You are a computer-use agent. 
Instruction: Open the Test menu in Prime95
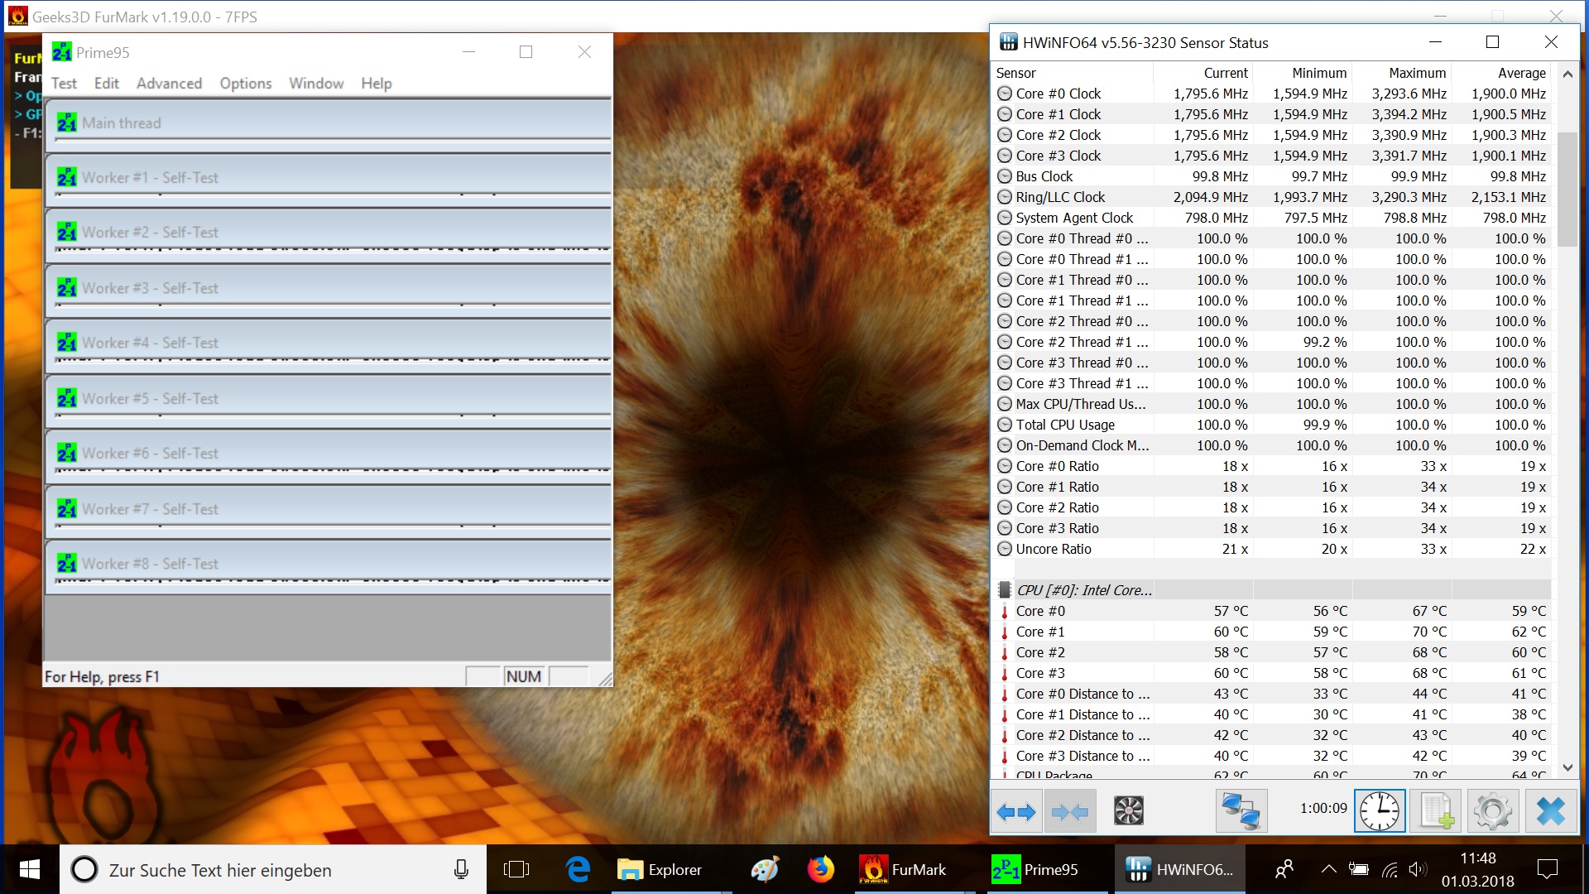pos(64,84)
